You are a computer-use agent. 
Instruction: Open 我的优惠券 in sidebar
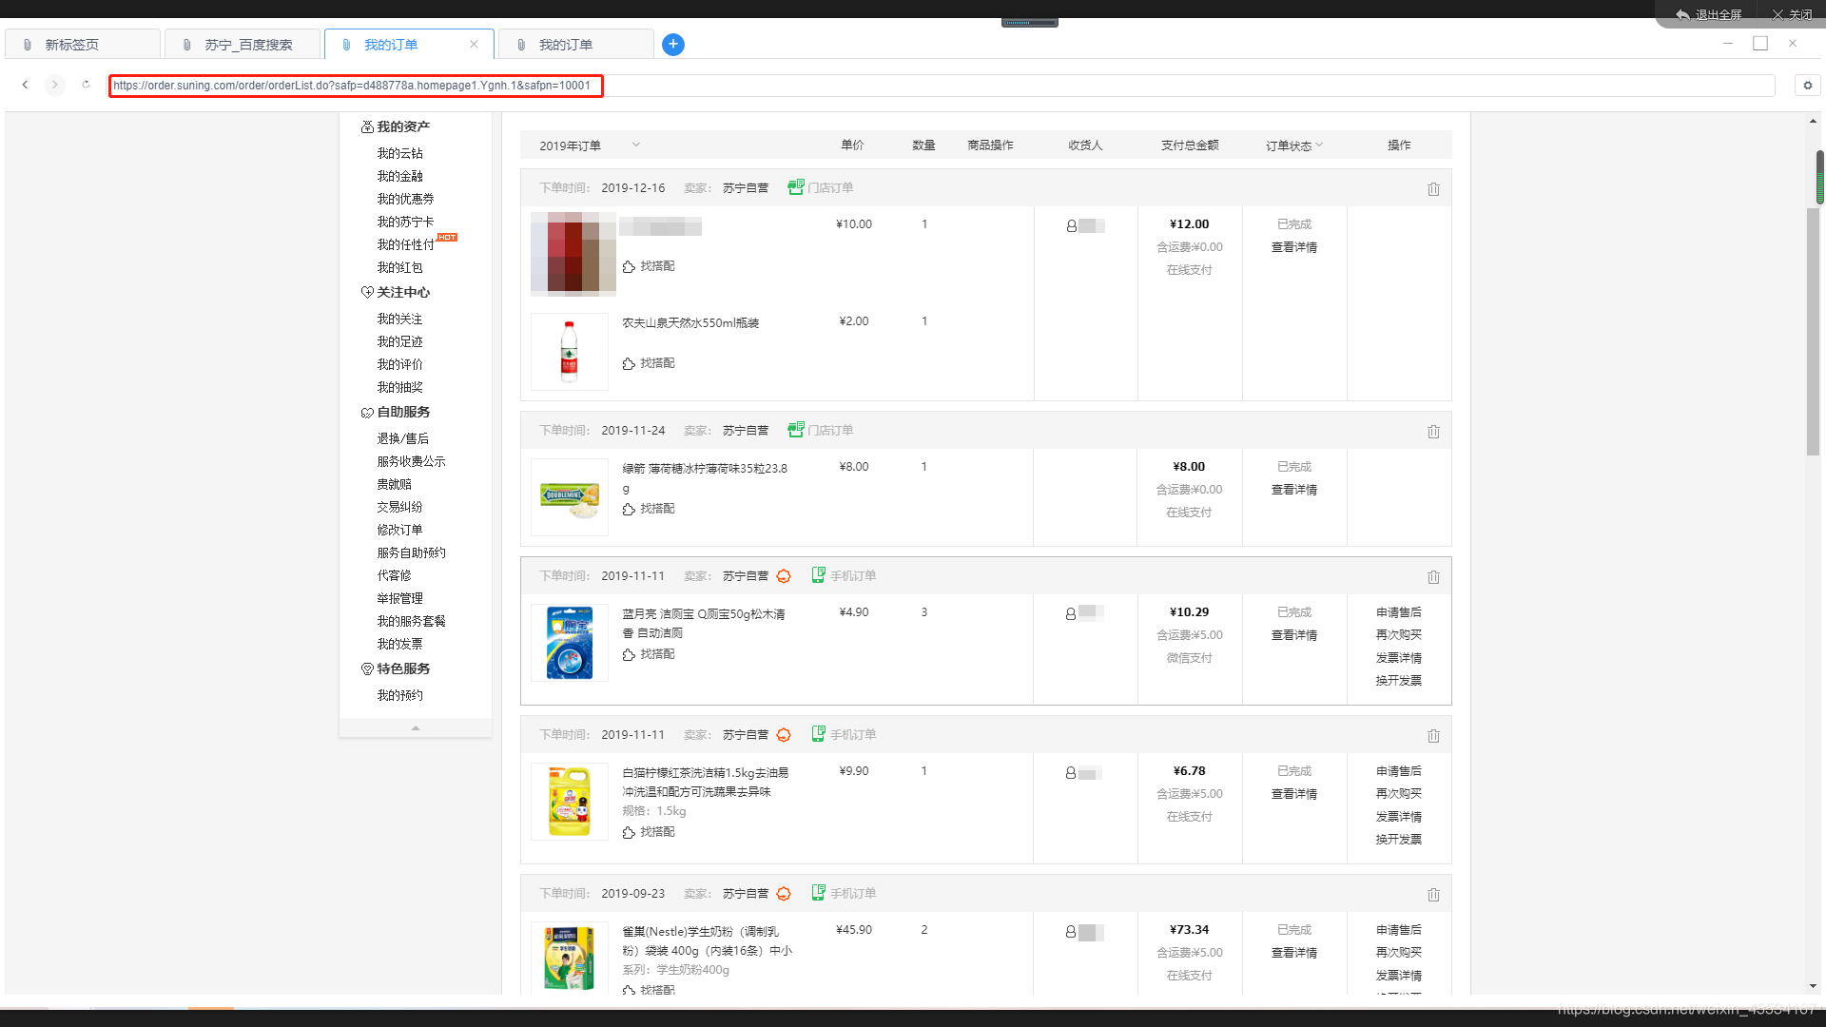click(405, 199)
